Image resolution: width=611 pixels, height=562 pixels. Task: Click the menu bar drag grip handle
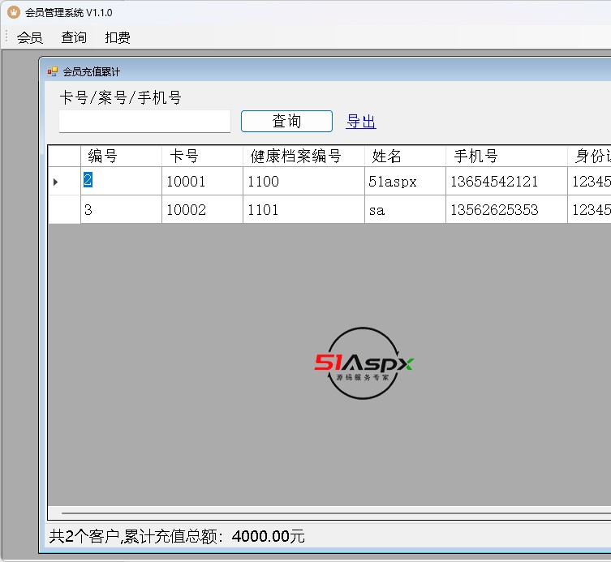click(x=6, y=37)
